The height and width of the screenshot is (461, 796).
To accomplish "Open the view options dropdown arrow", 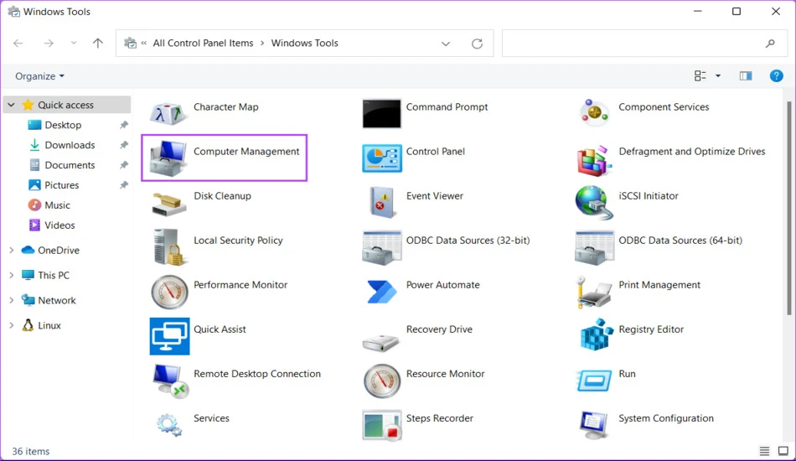I will 718,76.
